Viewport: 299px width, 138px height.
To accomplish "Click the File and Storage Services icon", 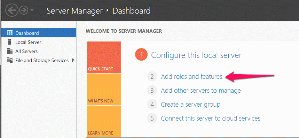I will 9,60.
